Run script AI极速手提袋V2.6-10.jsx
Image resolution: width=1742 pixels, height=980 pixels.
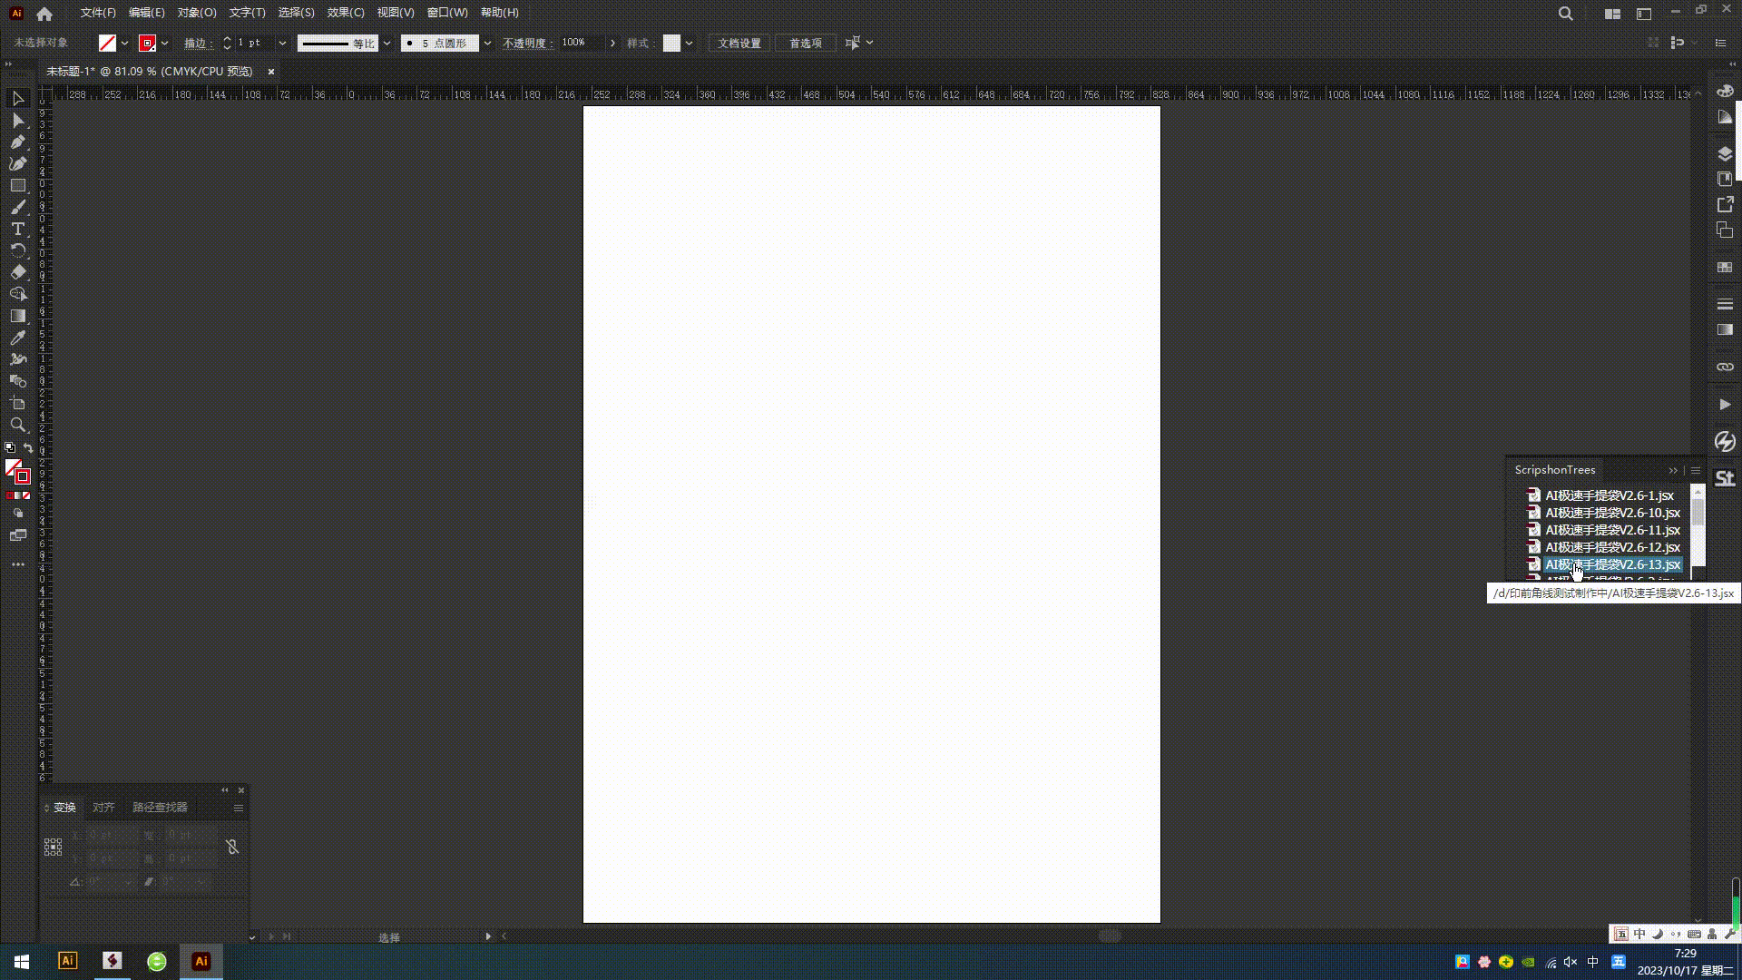[1612, 513]
